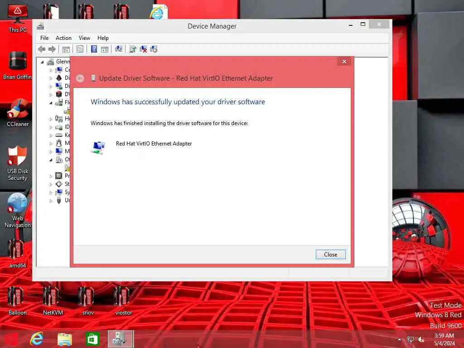Open the Properties toolbar icon

pyautogui.click(x=80, y=49)
